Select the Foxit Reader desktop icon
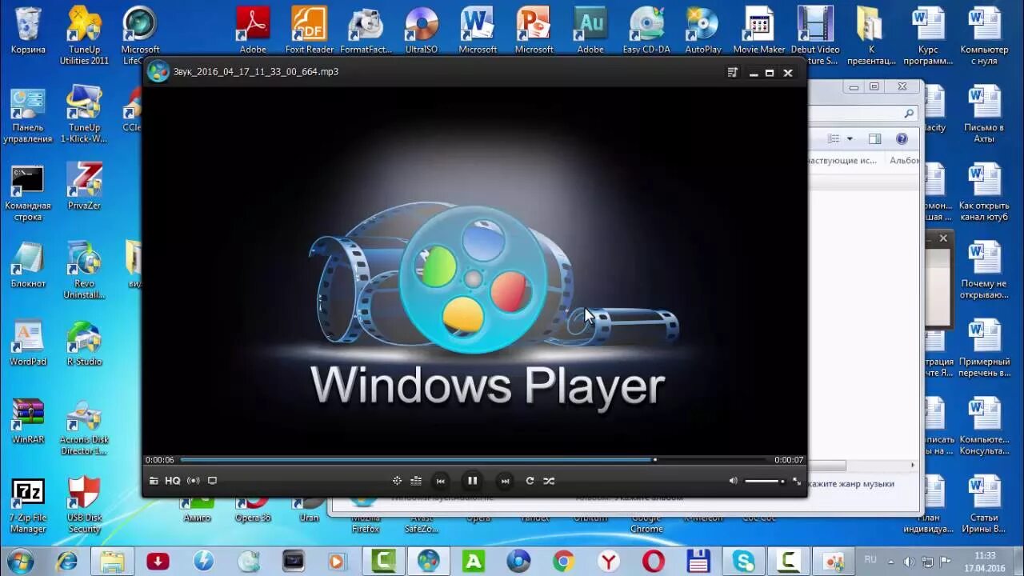Screen dimensions: 1024x576 tap(310, 30)
